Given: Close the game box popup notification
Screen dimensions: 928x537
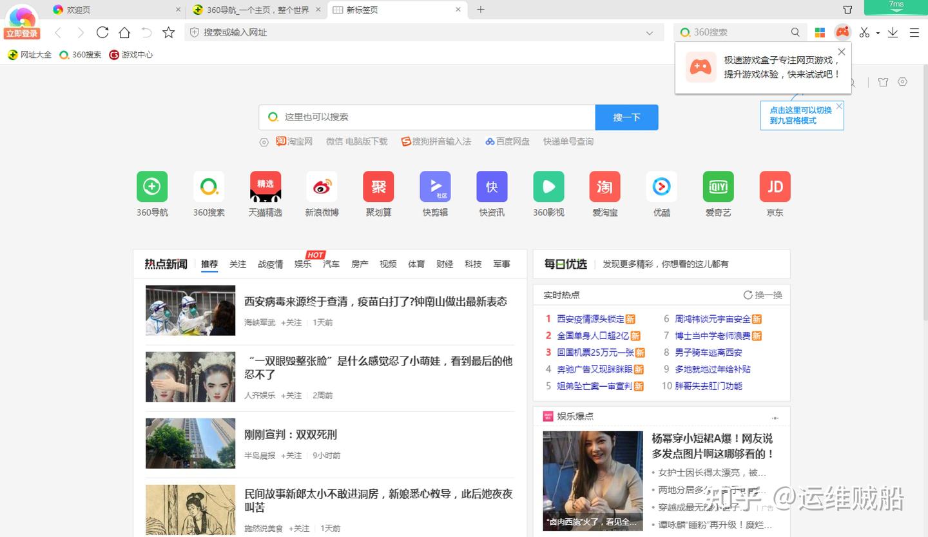Looking at the screenshot, I should [x=842, y=52].
